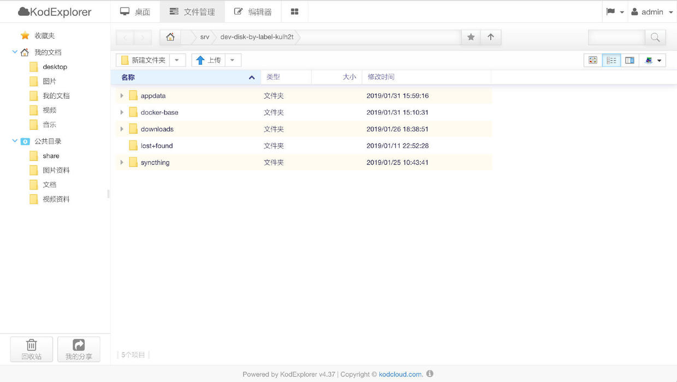Select the srv breadcrumb segment
Screen dimensions: 677x382
point(205,37)
